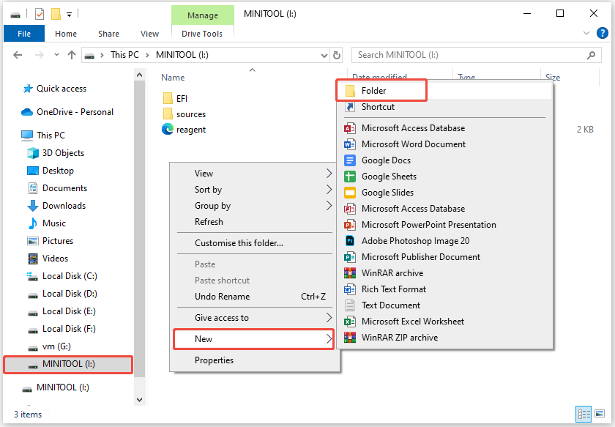Open the Give access to submenu

coord(255,317)
